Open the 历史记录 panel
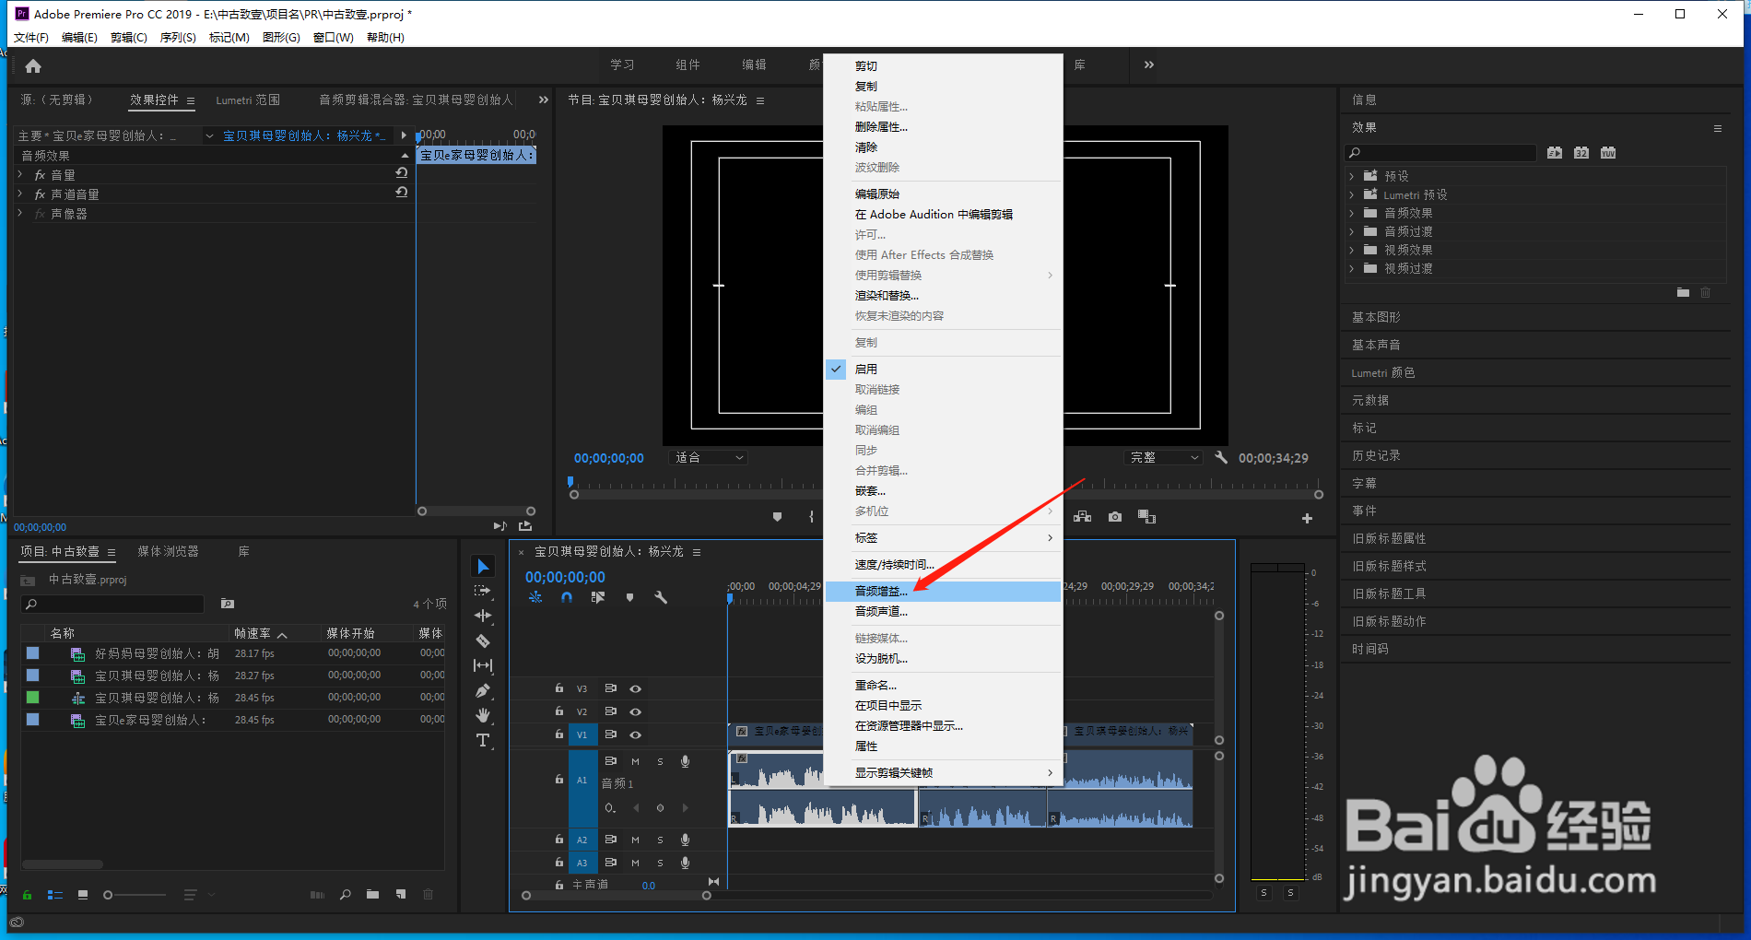The height and width of the screenshot is (940, 1751). coord(1376,455)
